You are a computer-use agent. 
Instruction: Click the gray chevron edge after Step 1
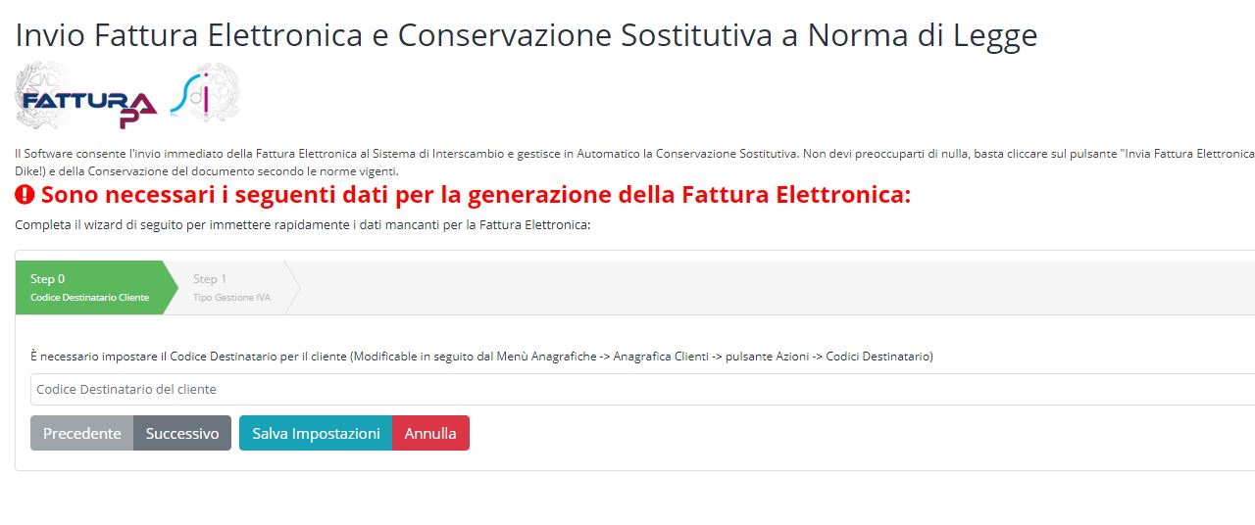[292, 287]
